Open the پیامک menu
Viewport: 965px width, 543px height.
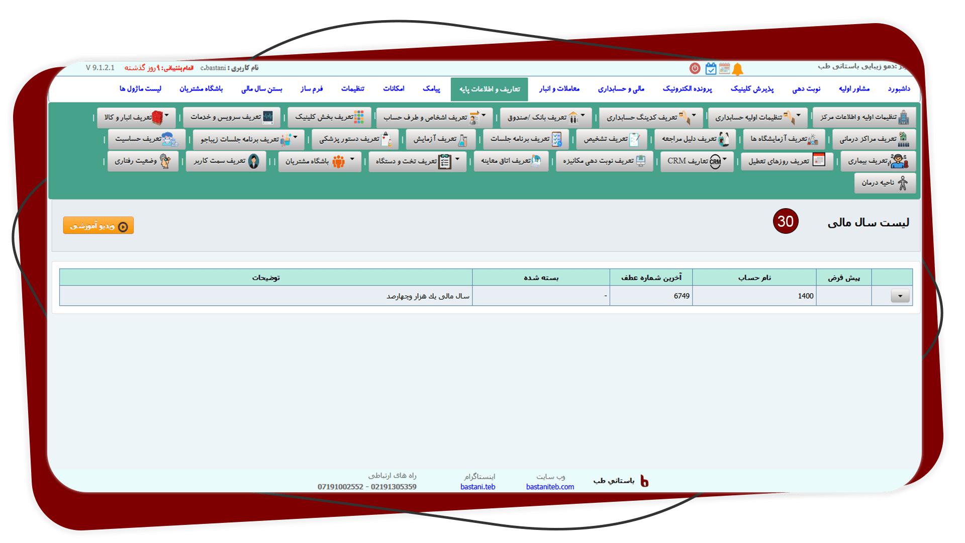coord(431,88)
